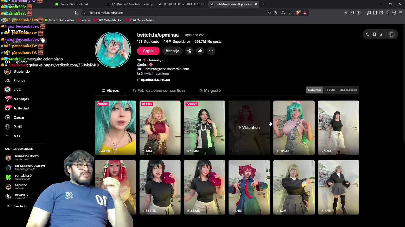Click the Brave Shields lion icon

[x=298, y=13]
